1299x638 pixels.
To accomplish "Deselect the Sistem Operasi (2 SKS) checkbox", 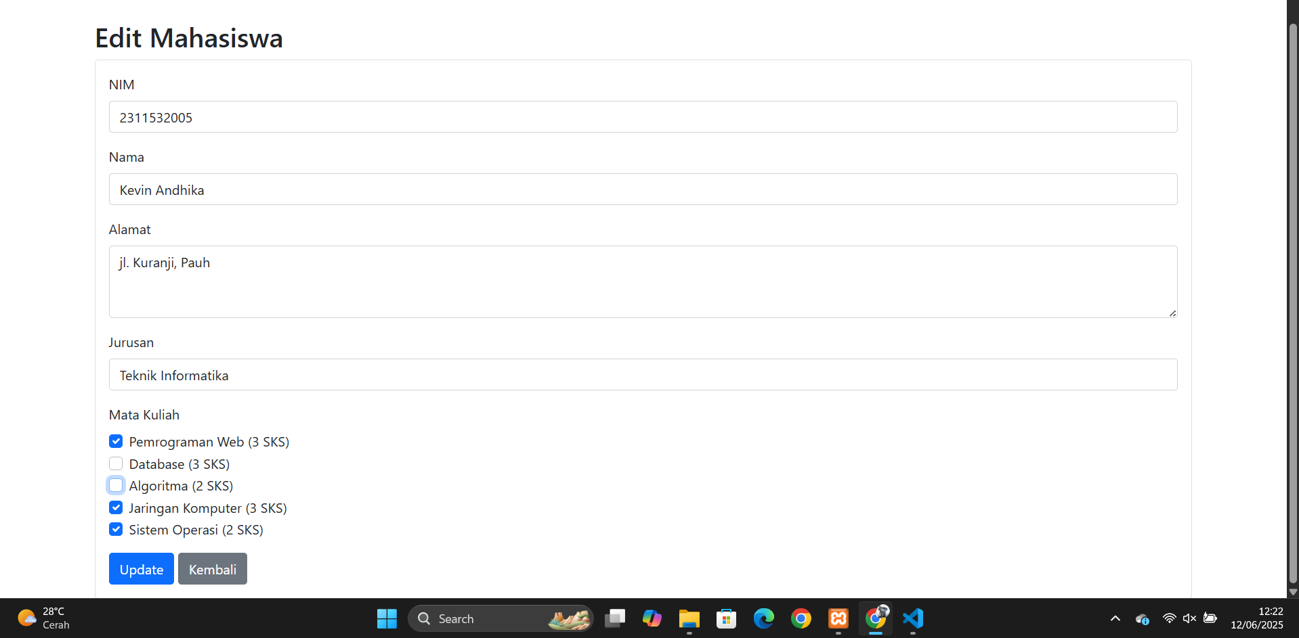I will tap(116, 530).
